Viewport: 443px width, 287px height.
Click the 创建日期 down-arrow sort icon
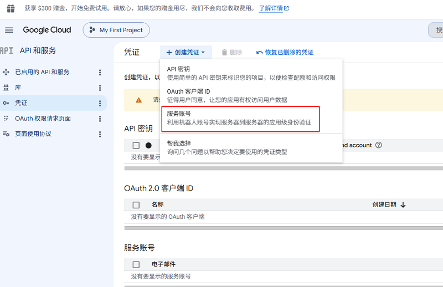403,205
